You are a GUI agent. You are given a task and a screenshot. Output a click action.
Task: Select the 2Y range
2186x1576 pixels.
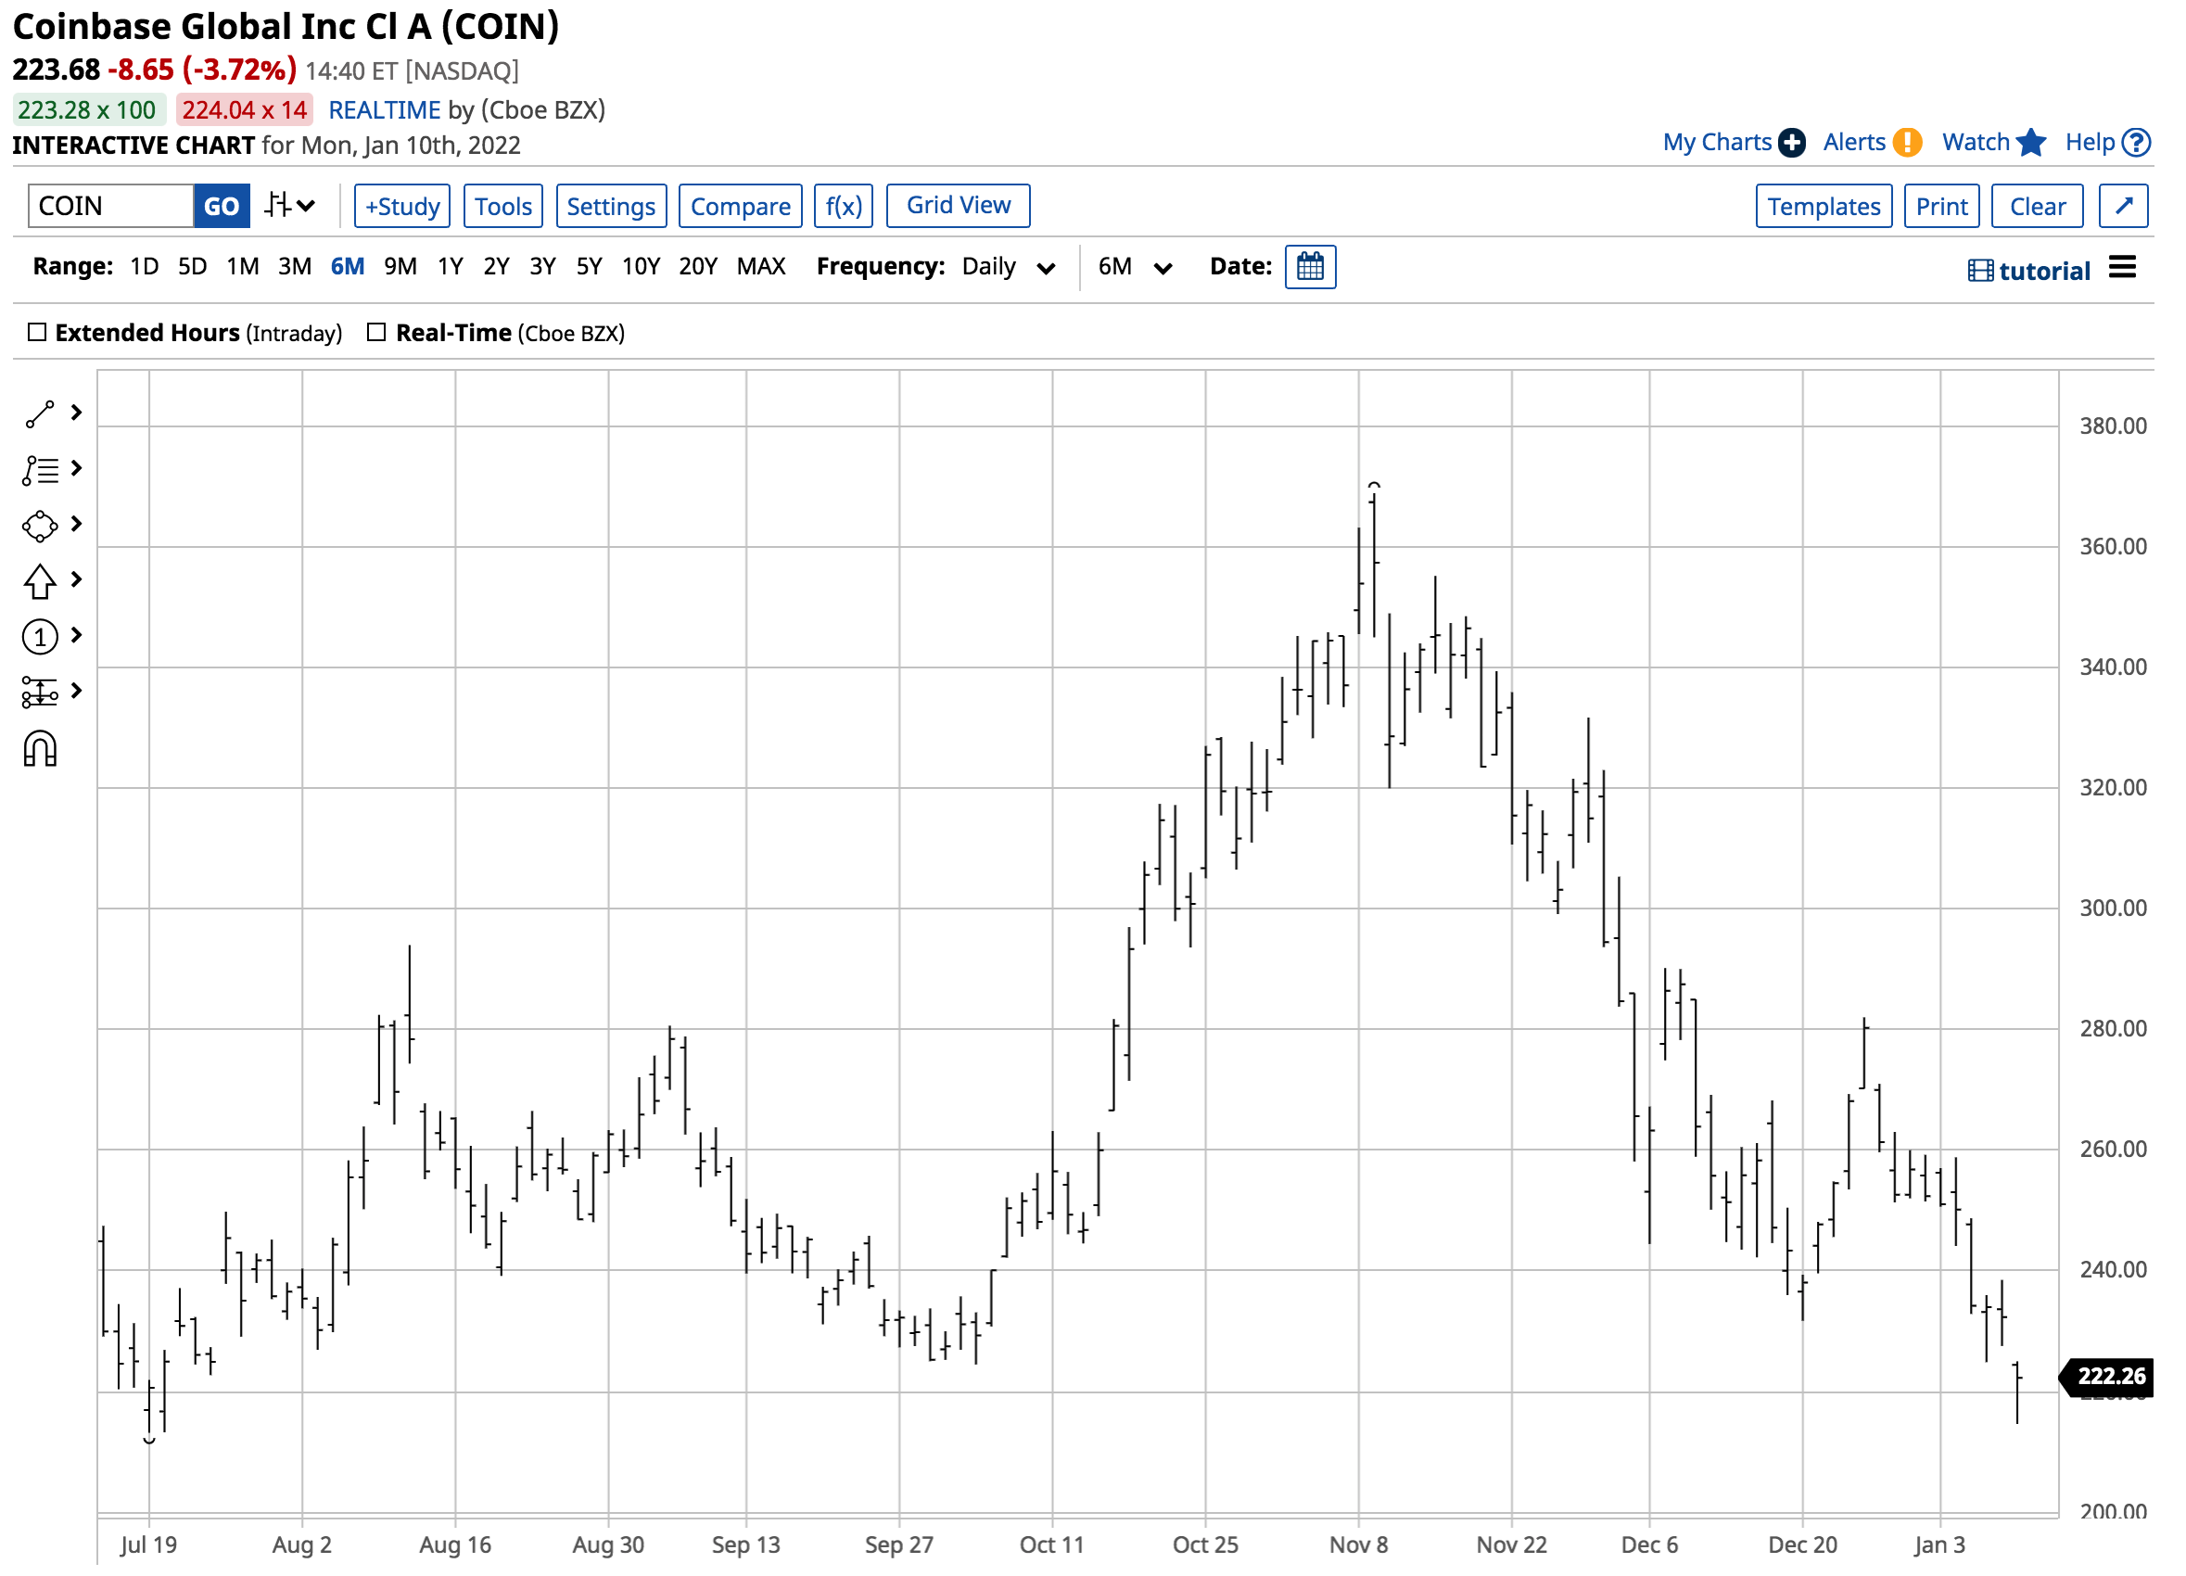click(496, 267)
